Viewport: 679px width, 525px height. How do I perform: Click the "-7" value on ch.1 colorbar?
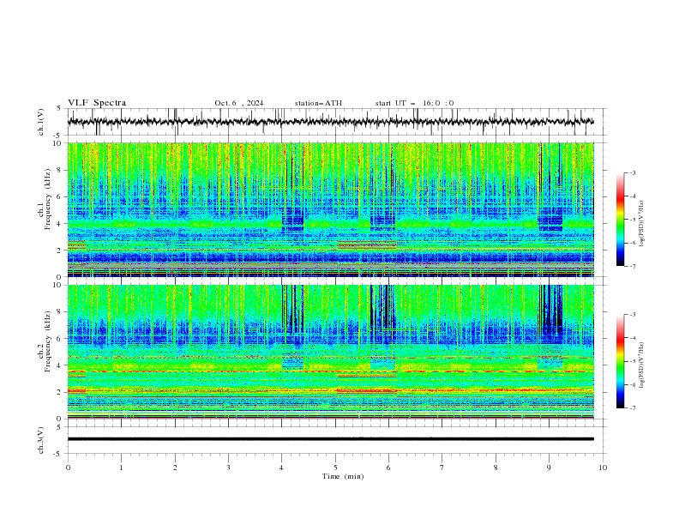coord(632,266)
